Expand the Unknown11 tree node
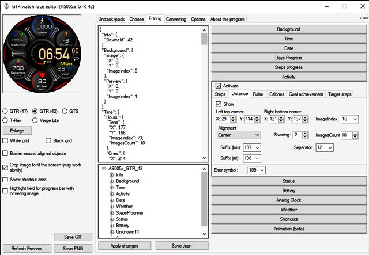369x255 pixels. click(111, 232)
